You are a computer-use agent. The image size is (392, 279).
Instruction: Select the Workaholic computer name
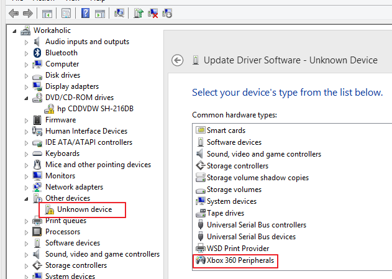(x=52, y=30)
